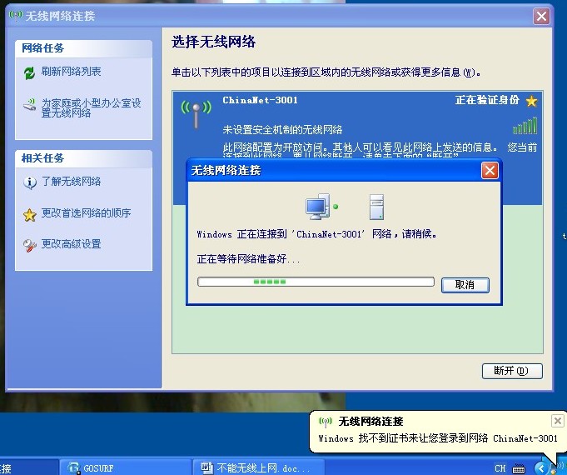Close the connecting progress dialog
Screen dimensions: 567x475
click(490, 171)
